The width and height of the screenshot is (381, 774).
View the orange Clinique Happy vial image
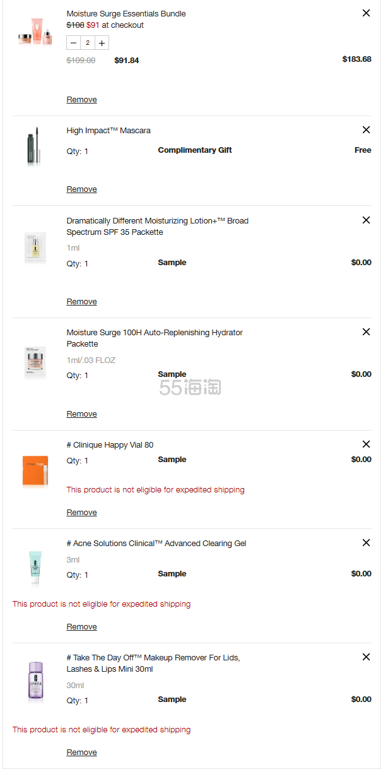tap(35, 471)
